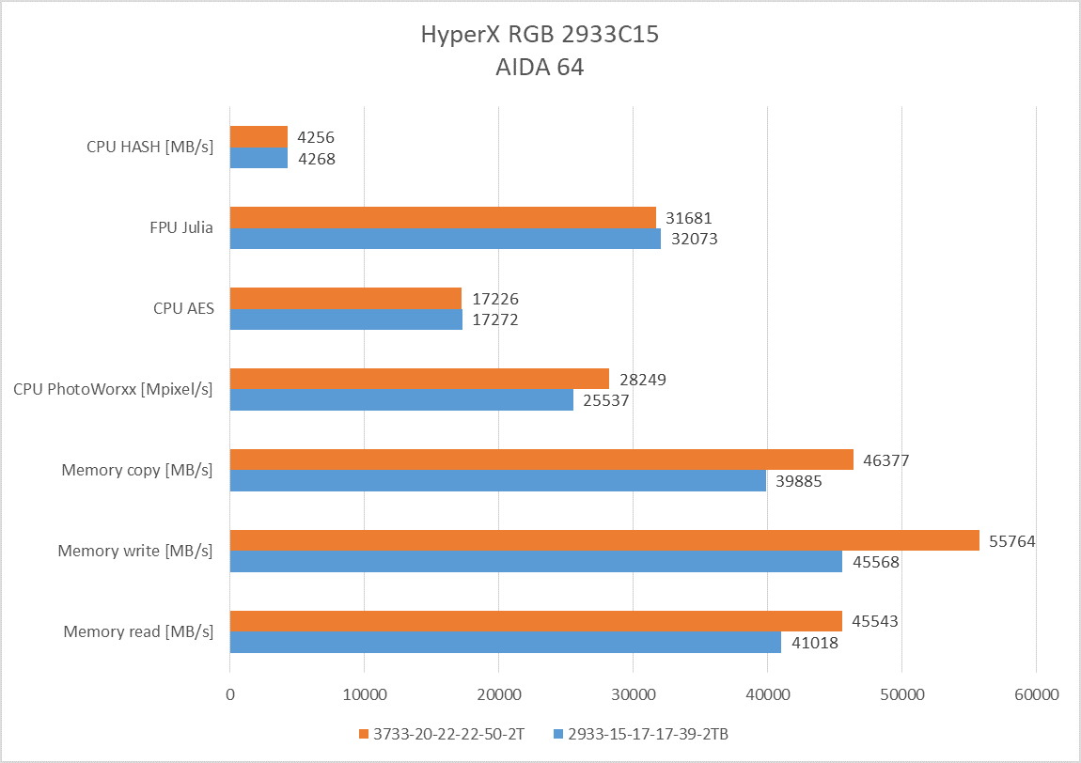Click the CPU AES axis label
Image resolution: width=1081 pixels, height=763 pixels.
(183, 308)
